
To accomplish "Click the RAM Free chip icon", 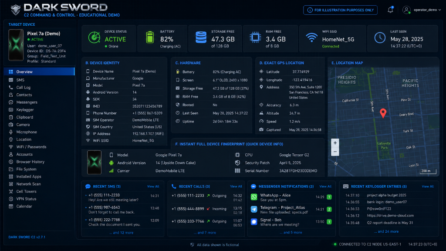I will (x=255, y=37).
